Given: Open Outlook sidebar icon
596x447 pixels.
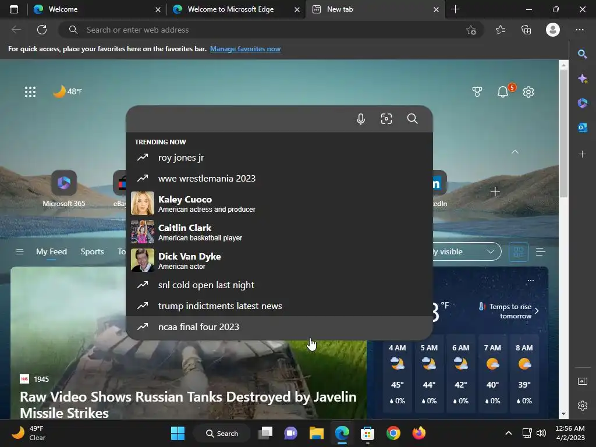Looking at the screenshot, I should tap(582, 127).
